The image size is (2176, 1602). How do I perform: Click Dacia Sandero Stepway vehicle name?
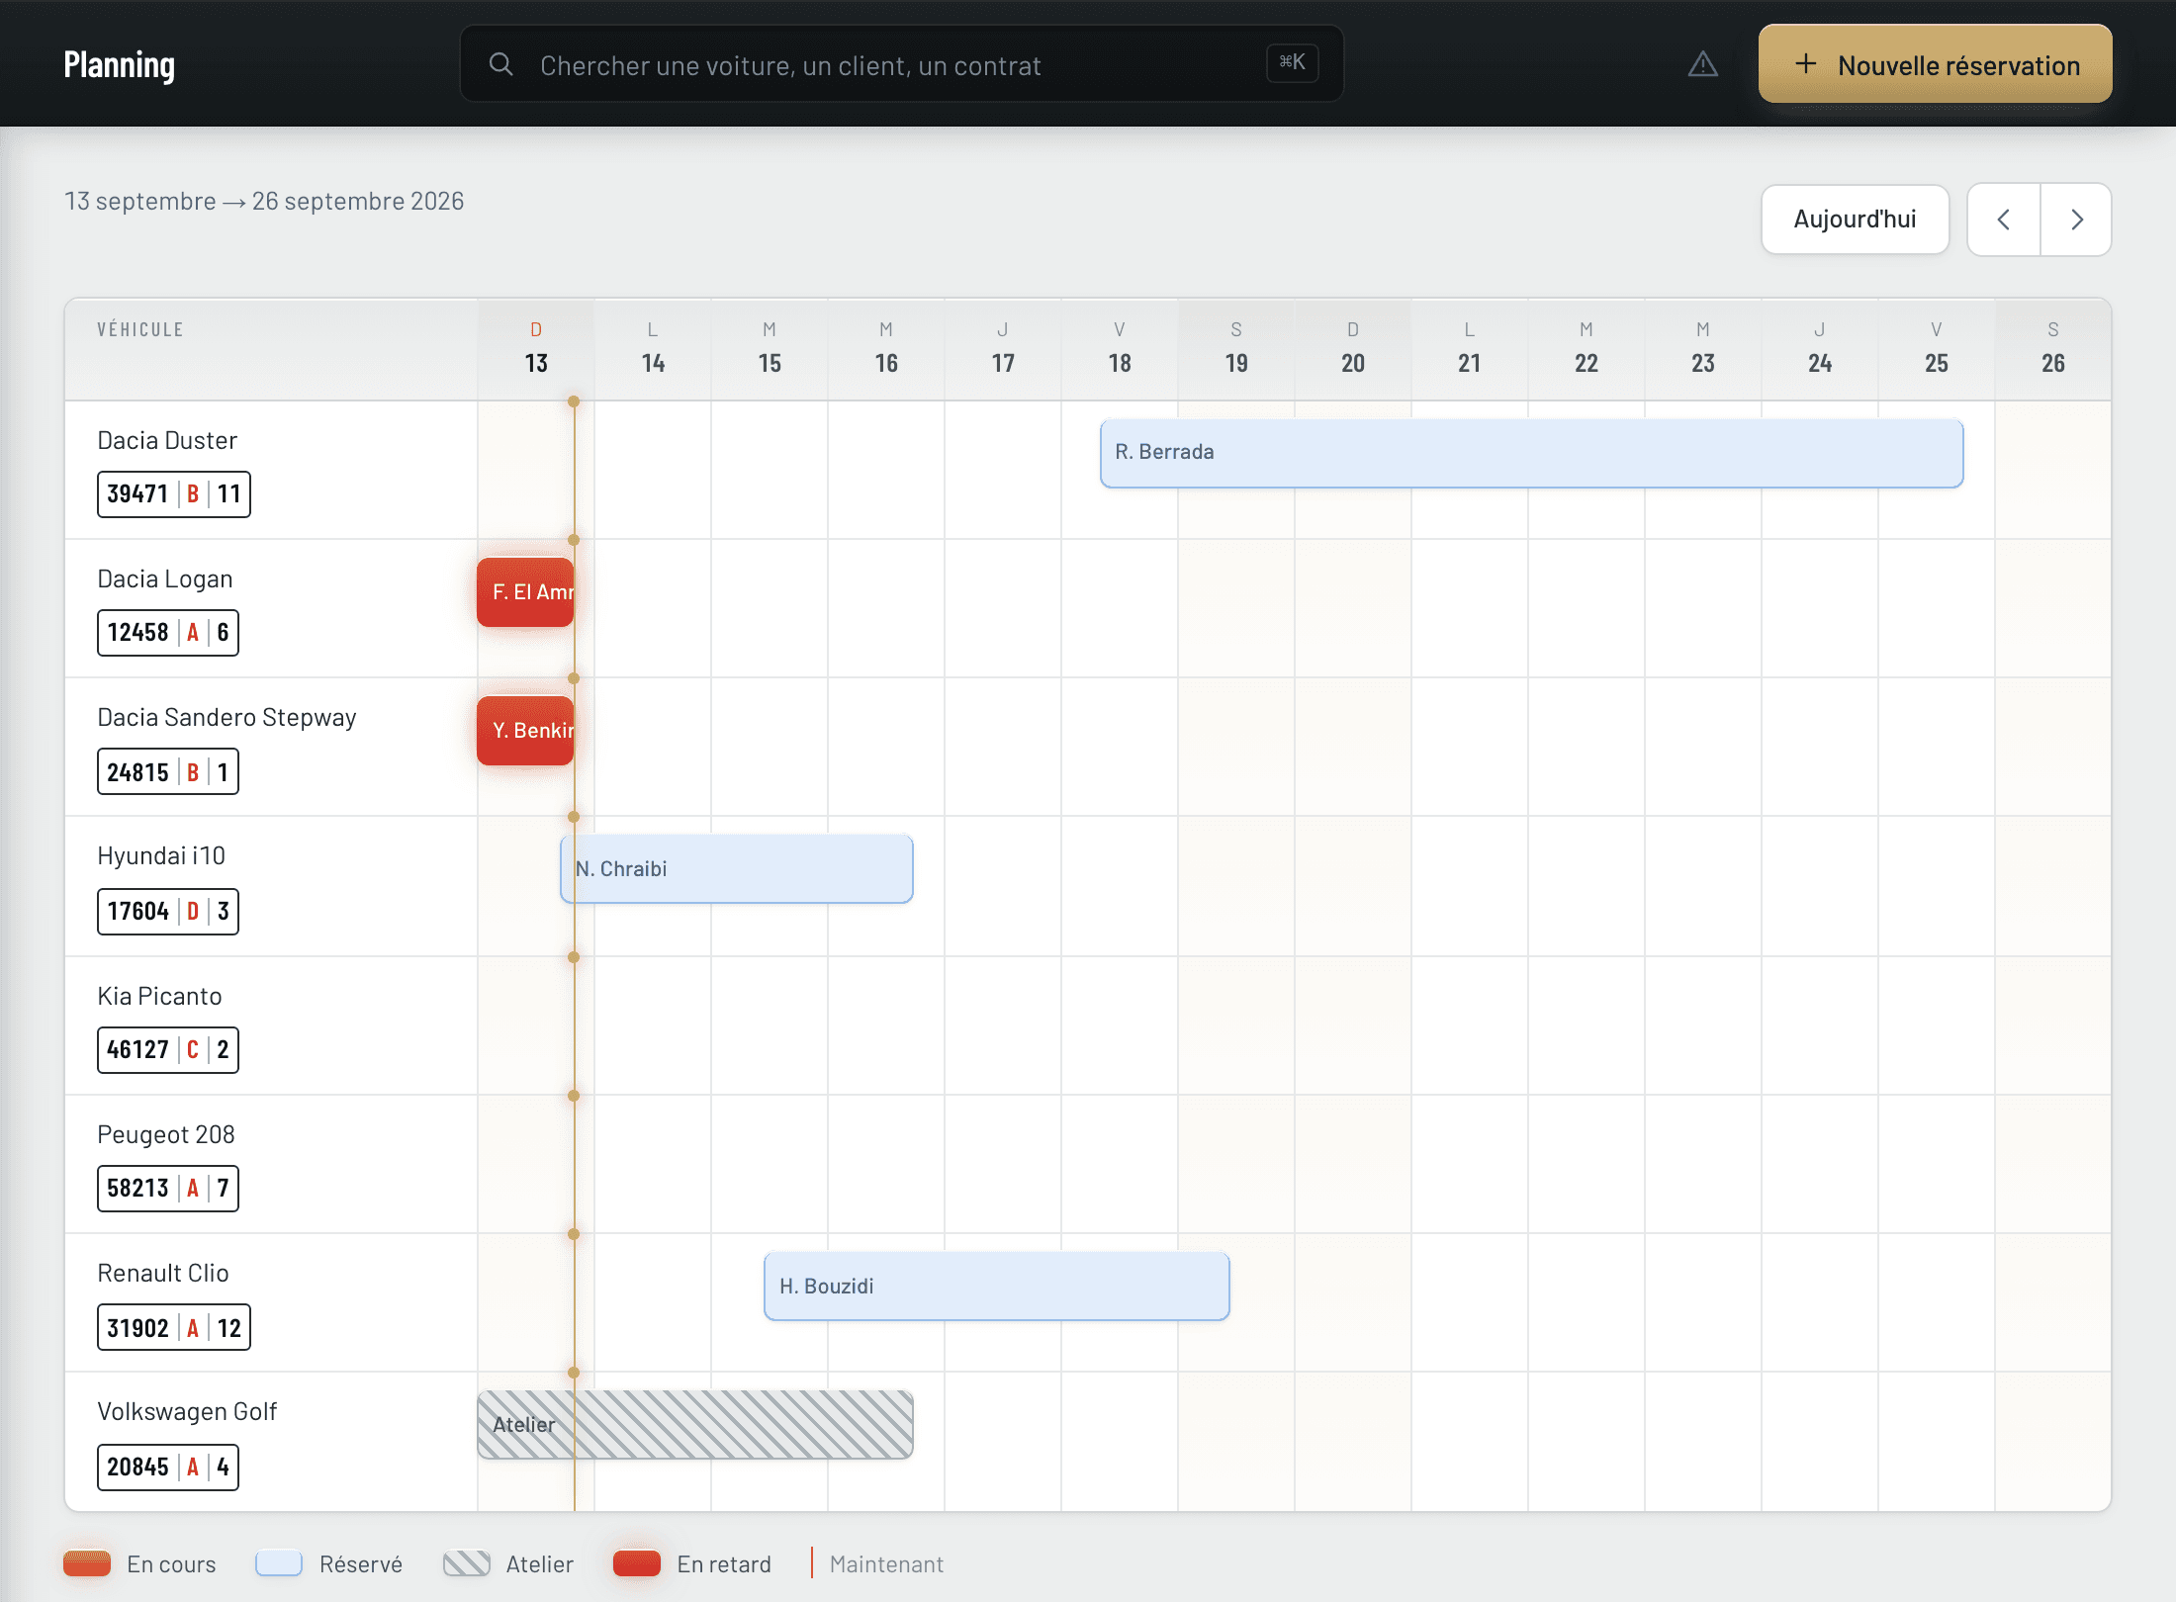pos(227,718)
